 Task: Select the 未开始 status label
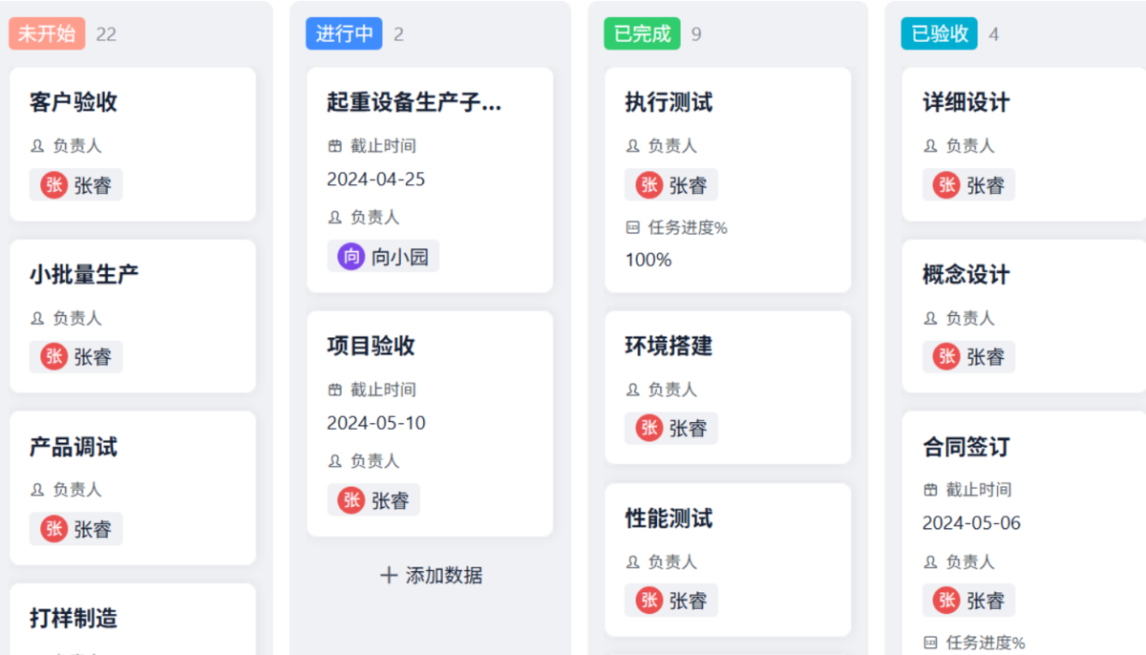47,33
